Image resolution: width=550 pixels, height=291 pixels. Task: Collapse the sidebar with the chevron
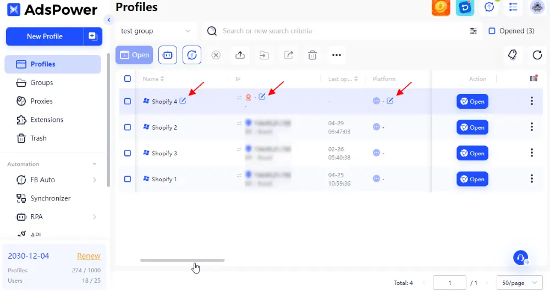pyautogui.click(x=109, y=20)
